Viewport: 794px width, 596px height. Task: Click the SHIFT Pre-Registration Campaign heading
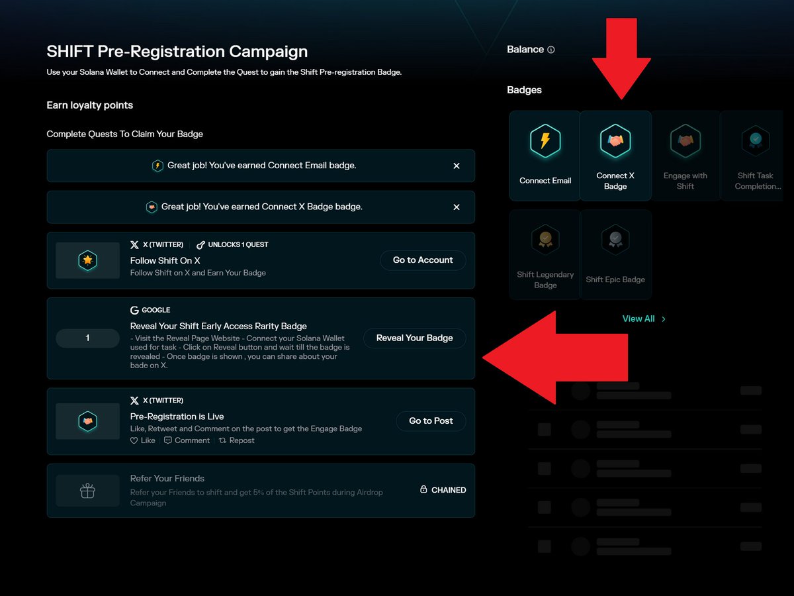pyautogui.click(x=177, y=52)
